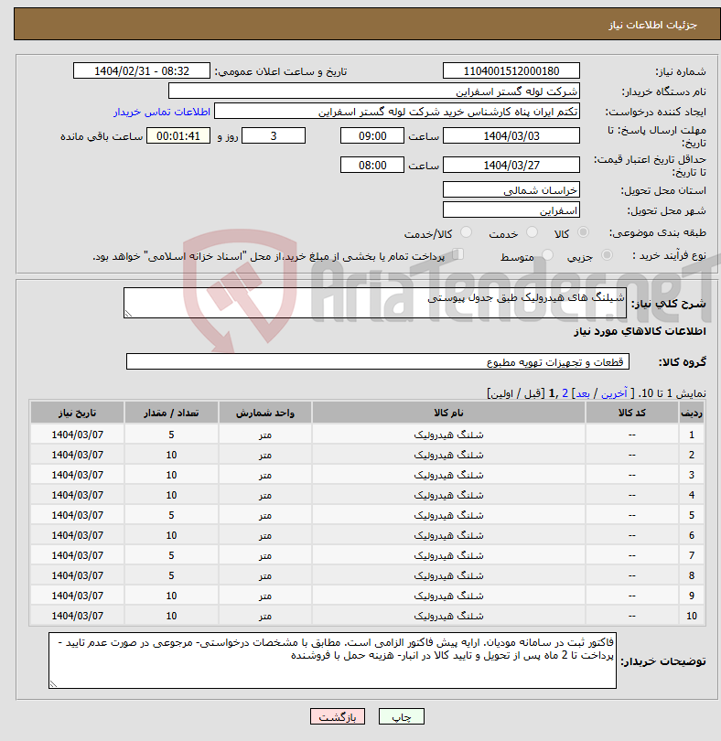Click the price validity date 1404/03/27

[x=511, y=165]
